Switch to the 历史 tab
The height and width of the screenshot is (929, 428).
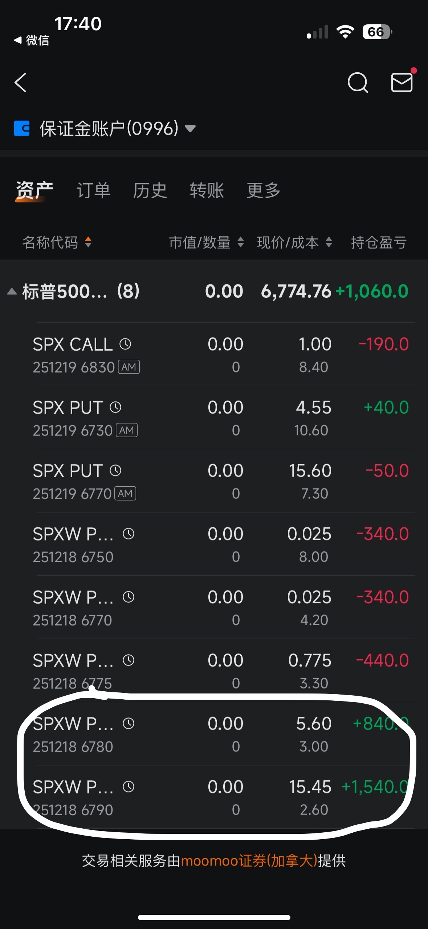[150, 190]
